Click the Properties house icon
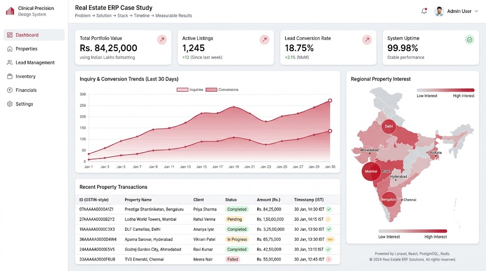The width and height of the screenshot is (486, 271). tap(9, 49)
